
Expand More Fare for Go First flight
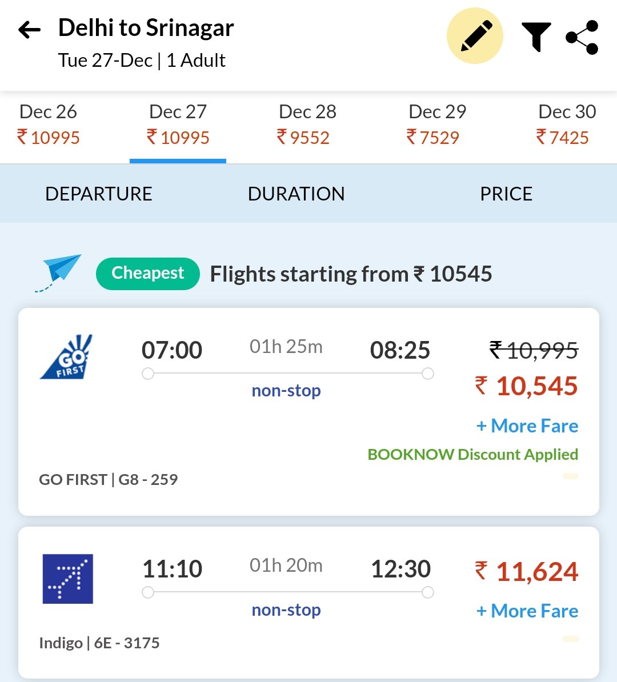point(527,426)
